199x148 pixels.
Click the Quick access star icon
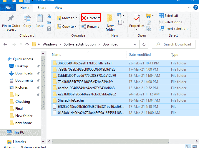tap(9, 59)
